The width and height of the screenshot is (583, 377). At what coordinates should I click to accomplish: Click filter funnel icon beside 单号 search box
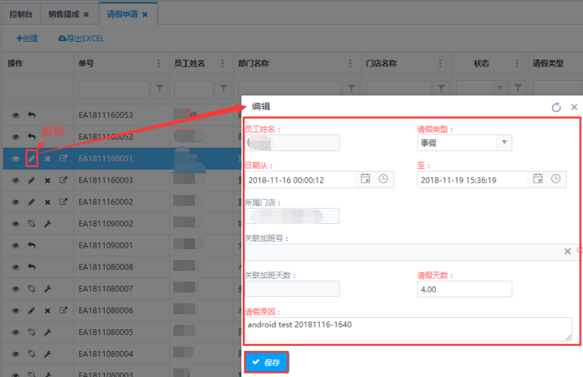(x=160, y=88)
